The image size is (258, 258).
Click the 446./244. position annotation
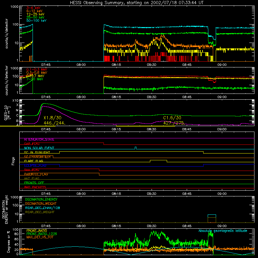(x=55, y=123)
